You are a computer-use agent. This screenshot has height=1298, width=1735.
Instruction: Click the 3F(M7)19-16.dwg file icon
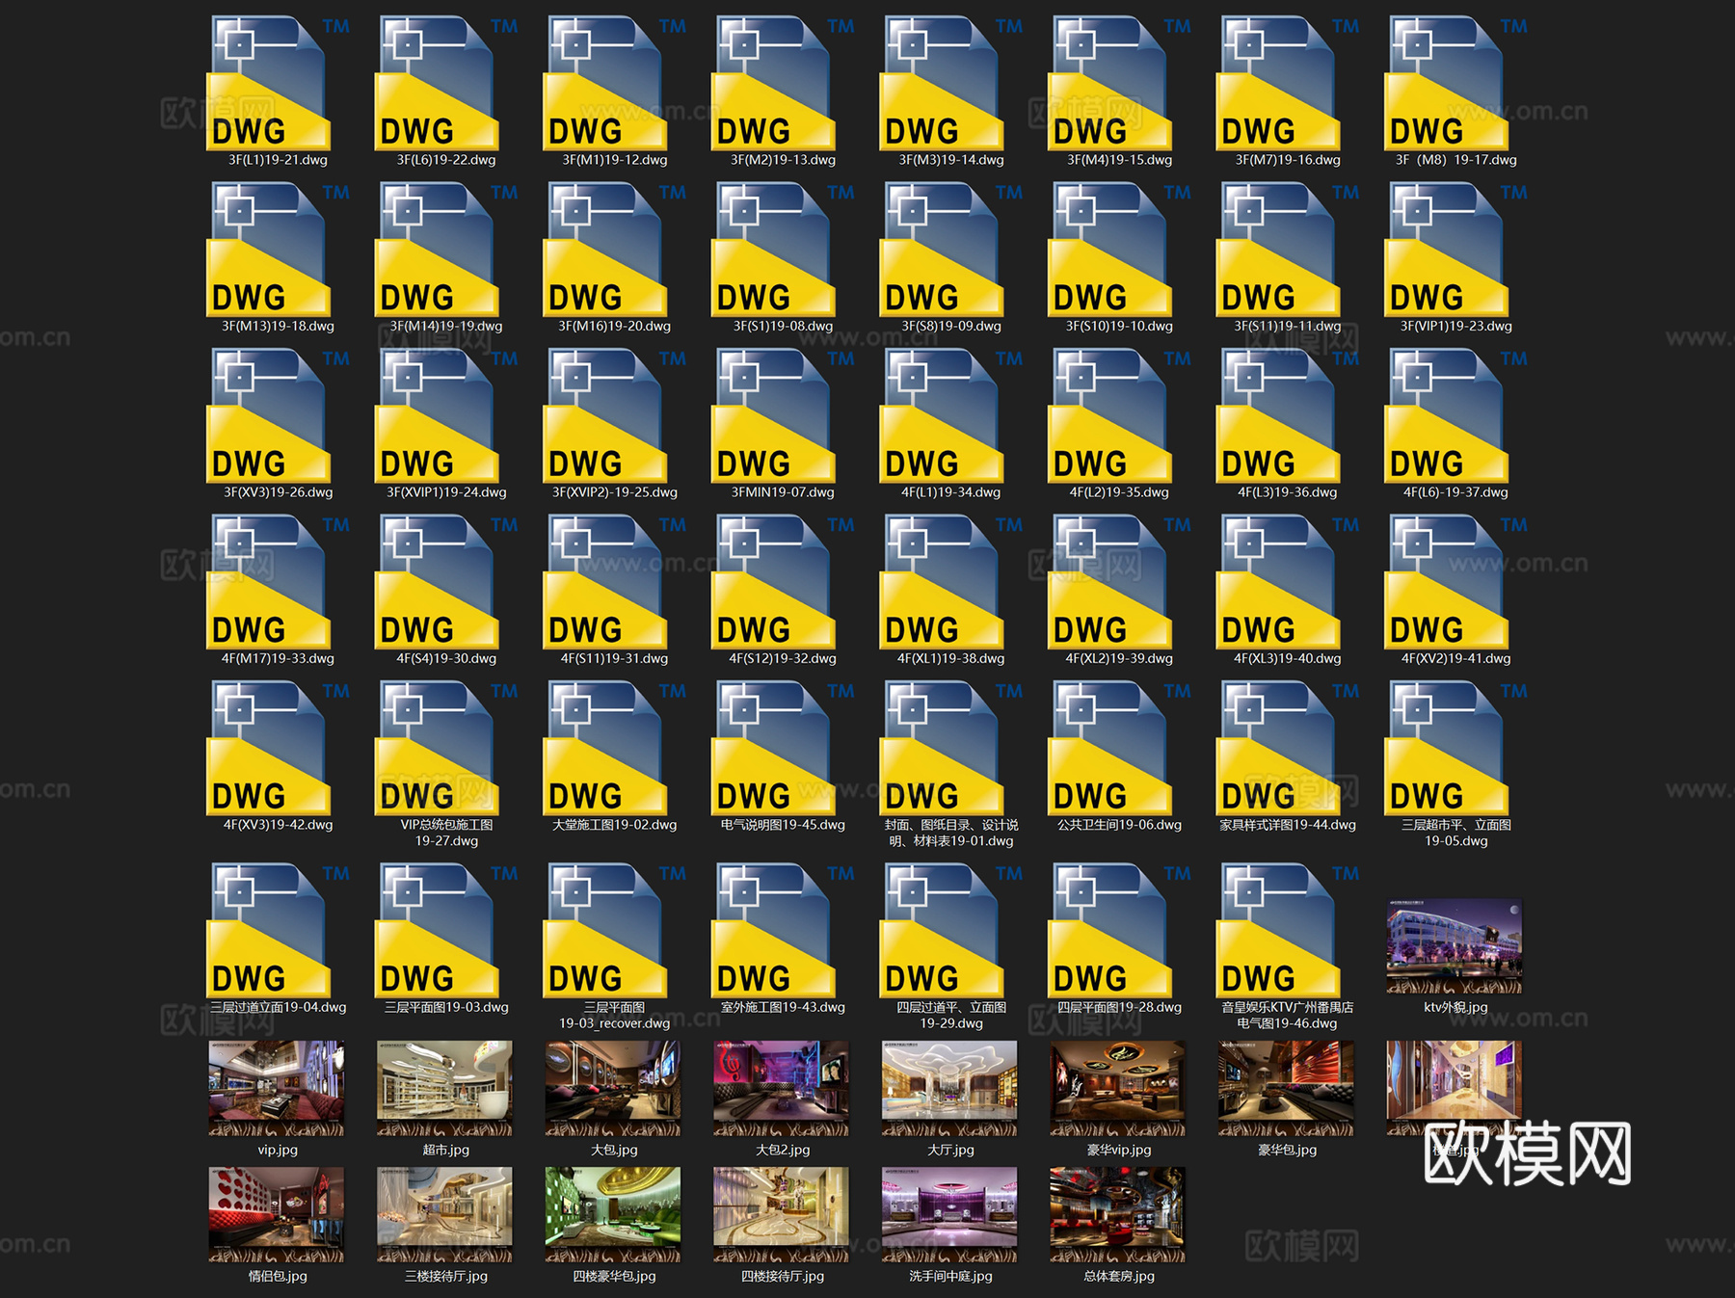pos(1278,83)
